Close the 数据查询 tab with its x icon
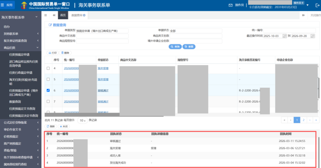 tap(84, 15)
